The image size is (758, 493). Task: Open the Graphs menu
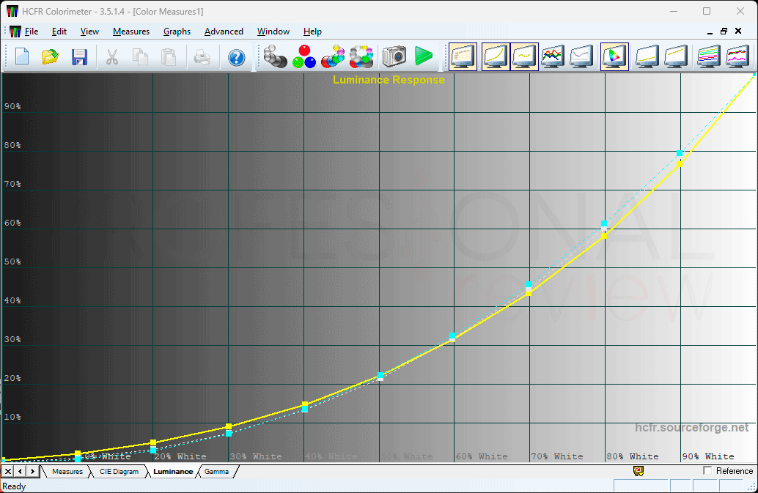pos(177,31)
